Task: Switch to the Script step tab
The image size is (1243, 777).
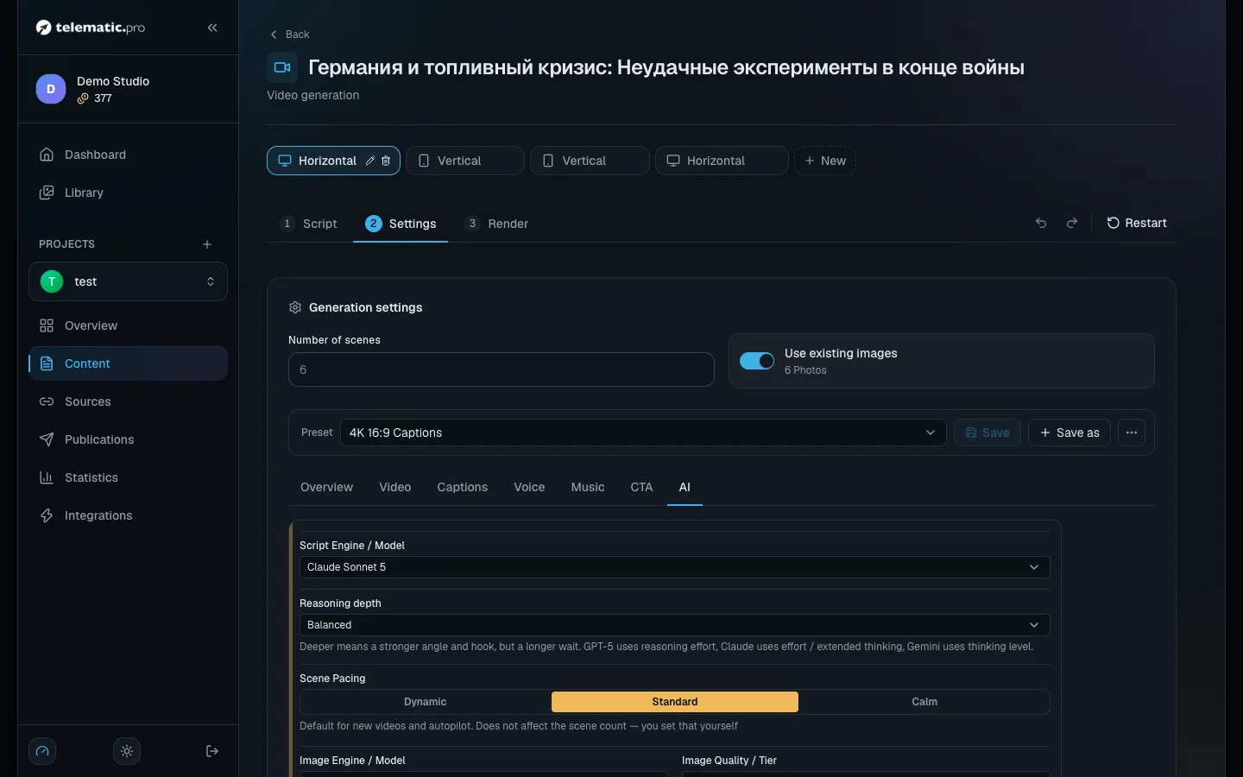Action: coord(309,224)
